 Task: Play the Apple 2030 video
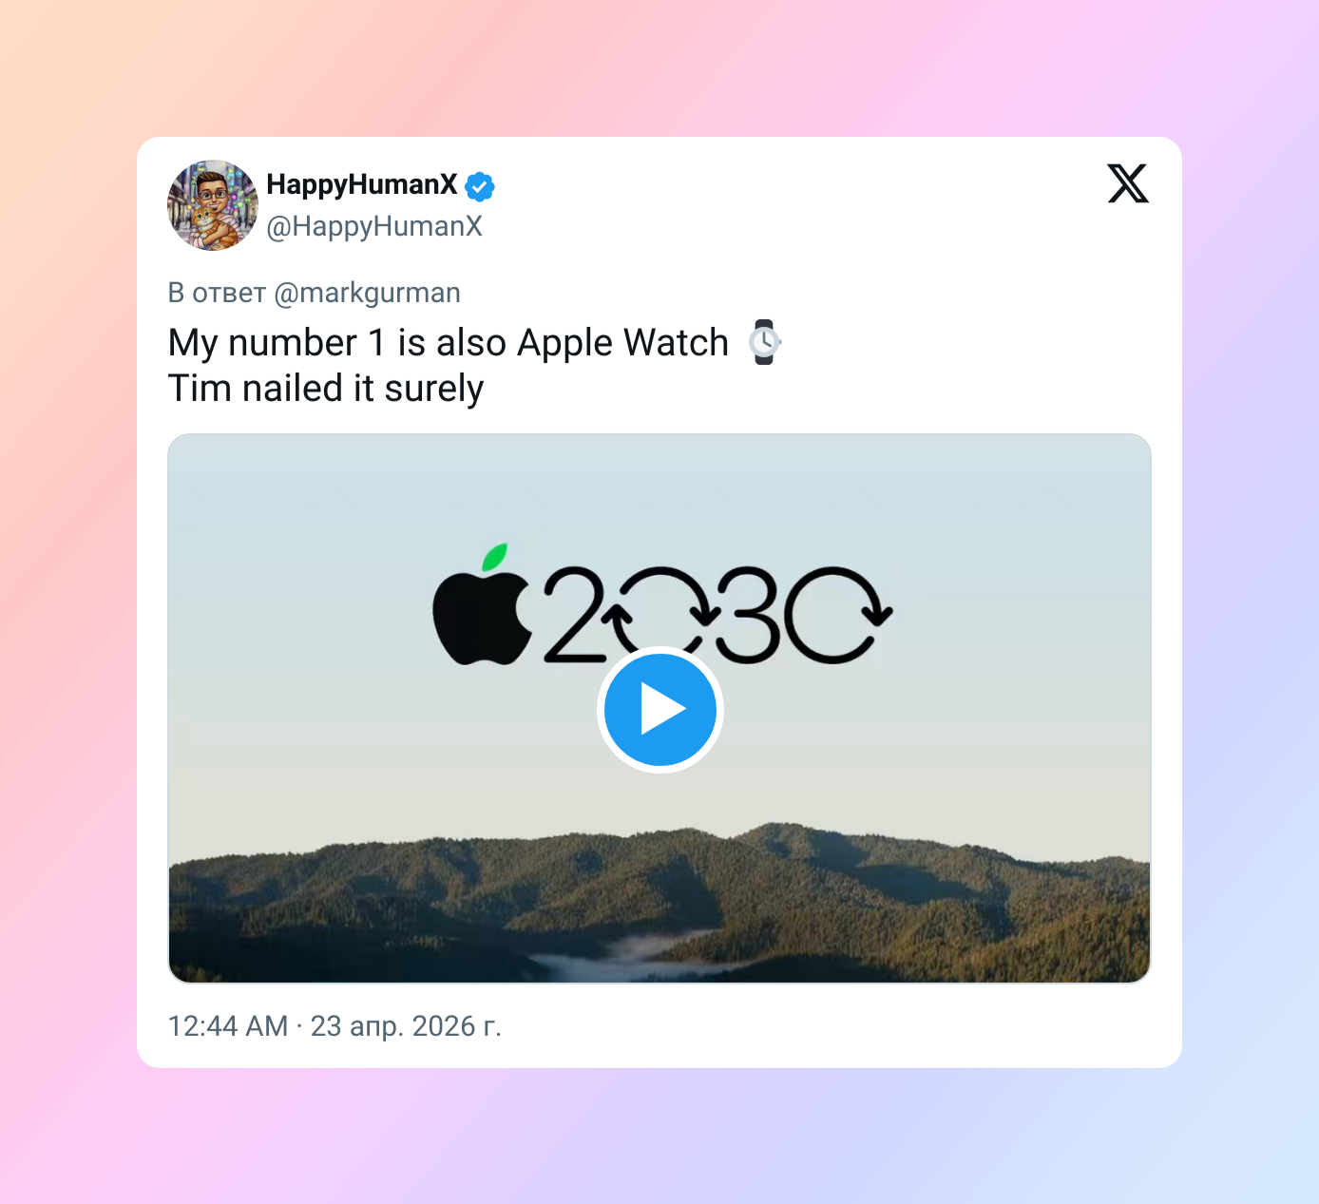[660, 710]
